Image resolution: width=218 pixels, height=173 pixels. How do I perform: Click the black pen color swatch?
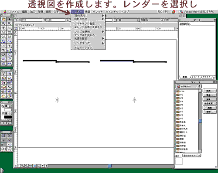8,117
